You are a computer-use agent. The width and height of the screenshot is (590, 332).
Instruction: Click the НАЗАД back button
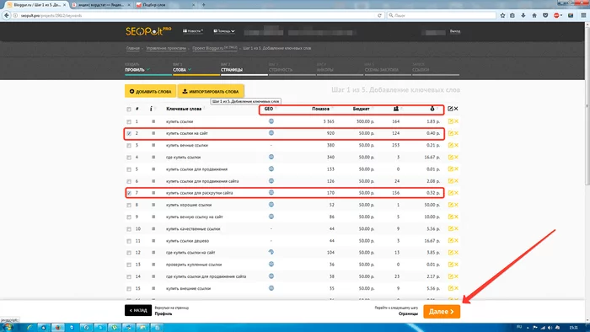click(138, 310)
